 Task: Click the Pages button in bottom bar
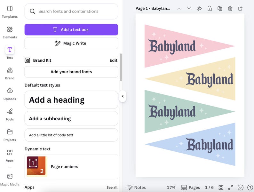pyautogui.click(x=191, y=188)
